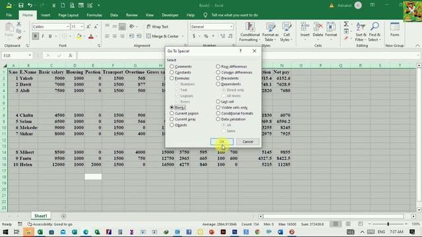
Task: Click Help question mark in dialog
Action: [x=240, y=51]
